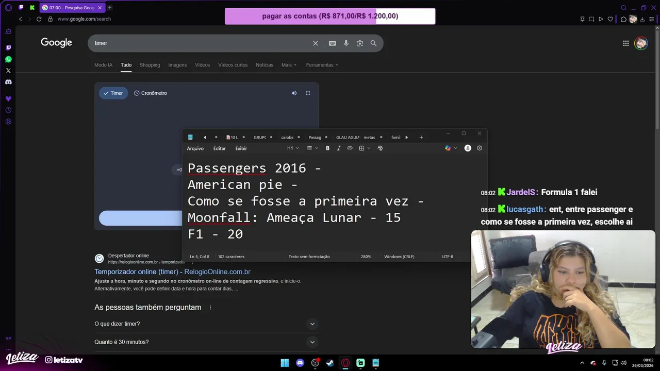Switch to the GLAU AGUIA tab in Notepad
Viewport: 660px width, 371px height.
[x=348, y=138]
